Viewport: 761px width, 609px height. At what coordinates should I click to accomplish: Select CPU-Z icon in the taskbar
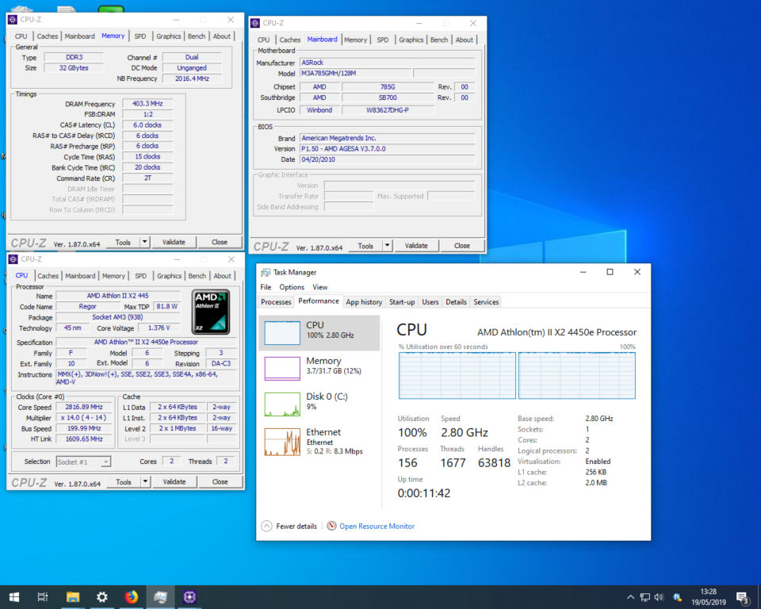point(189,597)
